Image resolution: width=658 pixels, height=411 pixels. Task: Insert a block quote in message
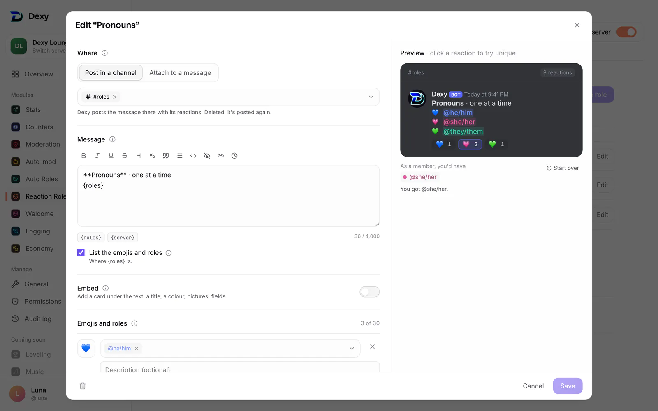pyautogui.click(x=166, y=156)
